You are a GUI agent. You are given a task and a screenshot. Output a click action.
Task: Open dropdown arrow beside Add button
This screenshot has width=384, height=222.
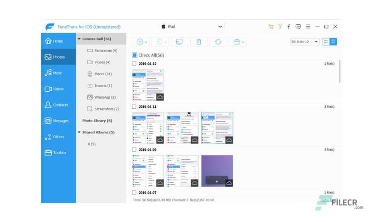coord(146,42)
